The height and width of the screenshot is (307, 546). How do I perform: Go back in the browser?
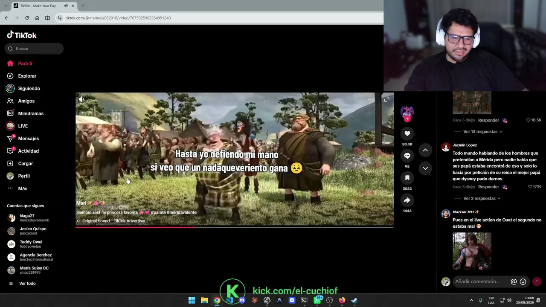pos(6,18)
